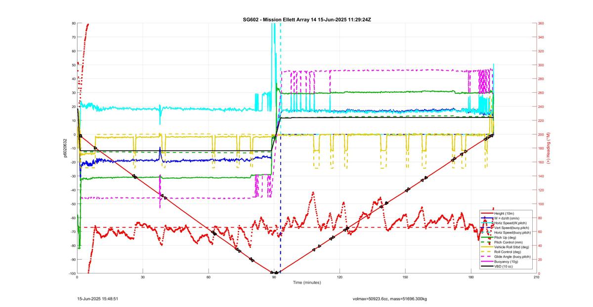Image resolution: width=593 pixels, height=307 pixels.
Task: Click the '-100' tick on left axis
Action: pos(72,273)
